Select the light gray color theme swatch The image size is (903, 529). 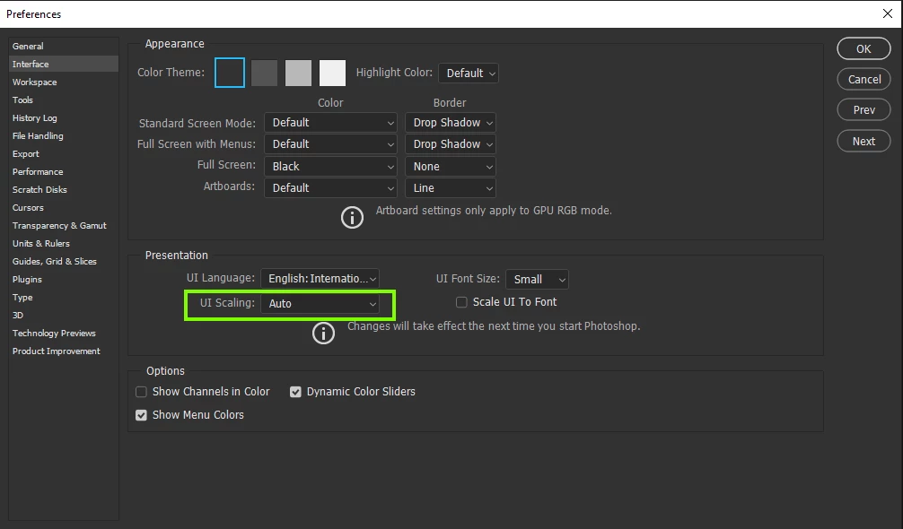[298, 73]
